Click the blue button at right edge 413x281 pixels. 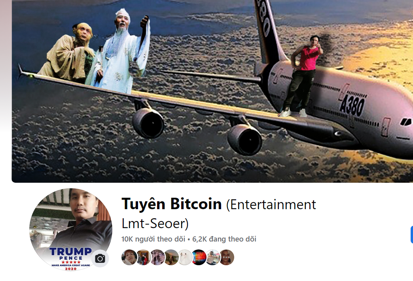tap(412, 235)
